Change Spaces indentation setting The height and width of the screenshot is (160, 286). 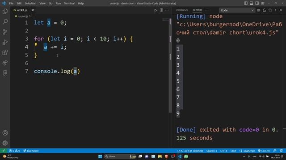click(x=211, y=151)
